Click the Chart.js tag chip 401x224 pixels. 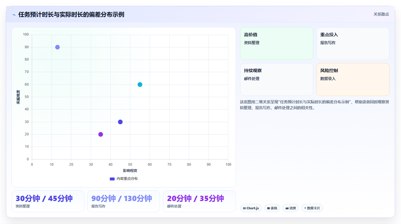pyautogui.click(x=251, y=208)
